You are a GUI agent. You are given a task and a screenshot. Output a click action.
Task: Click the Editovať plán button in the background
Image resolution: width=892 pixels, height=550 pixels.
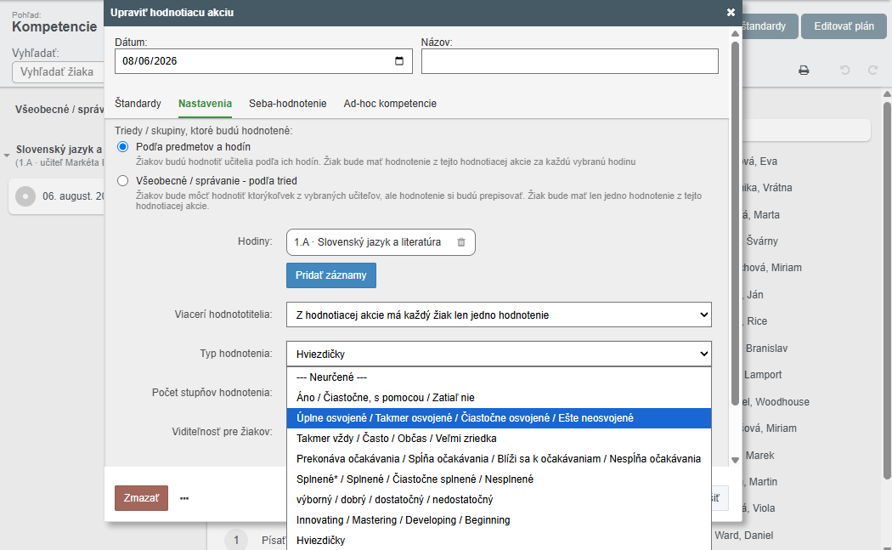[844, 26]
